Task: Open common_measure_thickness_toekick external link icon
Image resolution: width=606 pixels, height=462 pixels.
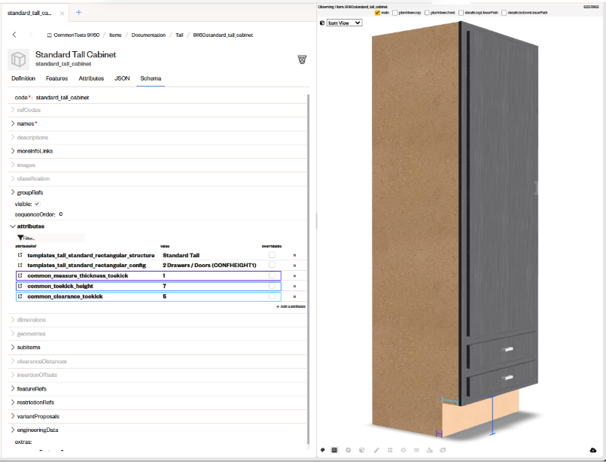Action: pos(20,275)
